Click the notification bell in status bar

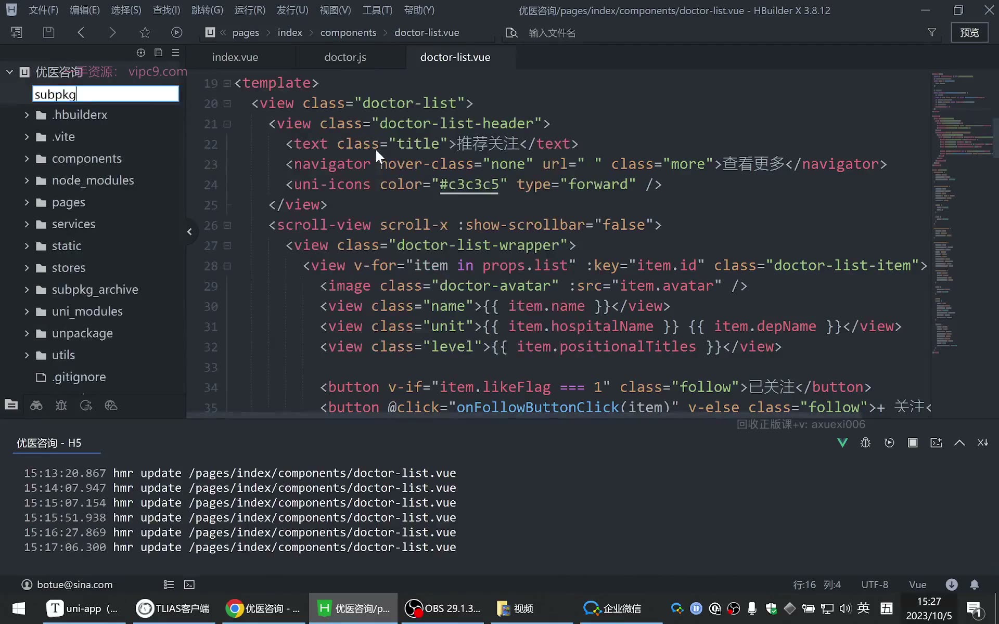[974, 584]
